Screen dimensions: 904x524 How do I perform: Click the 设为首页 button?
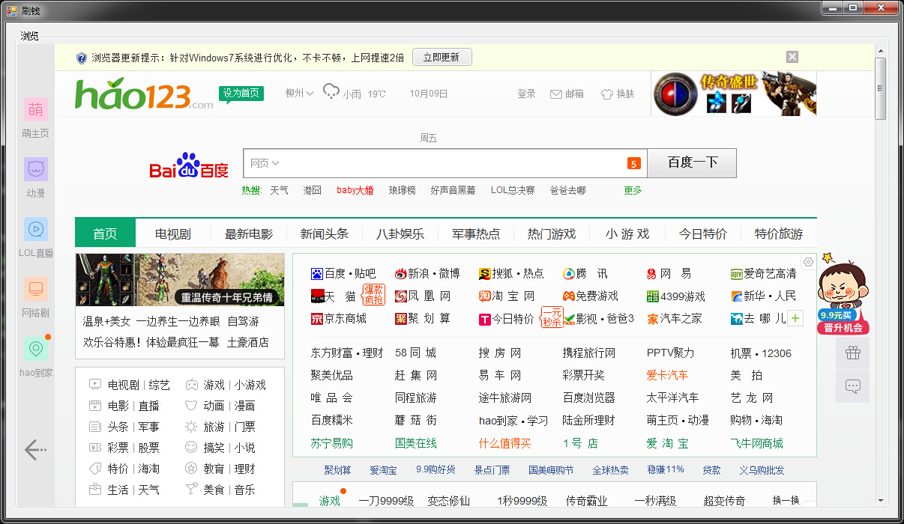(241, 93)
